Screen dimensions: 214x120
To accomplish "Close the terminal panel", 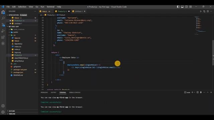I will (x=211, y=92).
